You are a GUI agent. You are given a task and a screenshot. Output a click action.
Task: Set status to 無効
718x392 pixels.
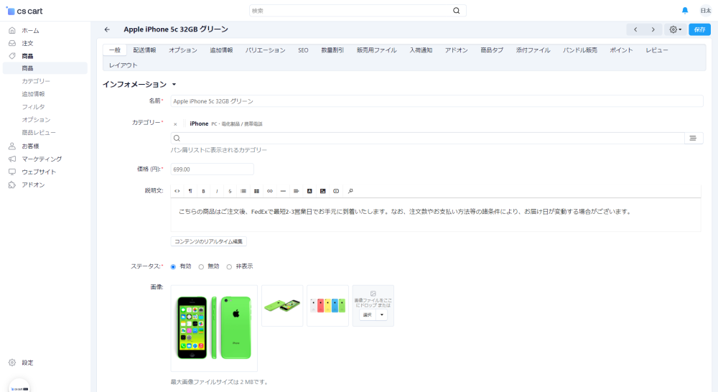point(201,266)
